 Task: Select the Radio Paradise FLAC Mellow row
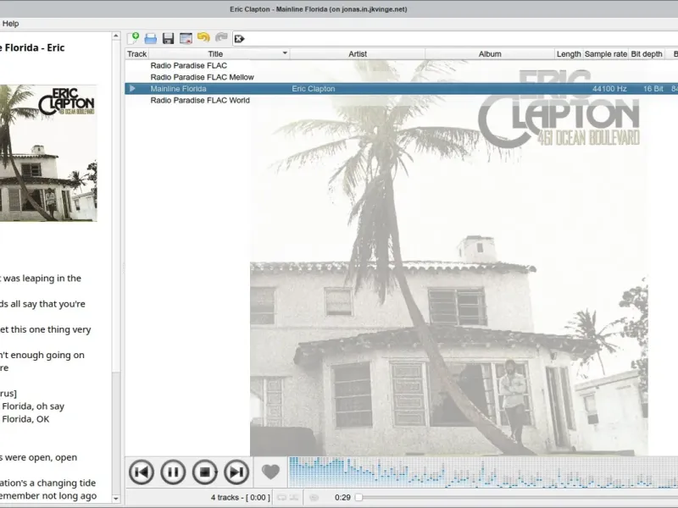(401, 77)
